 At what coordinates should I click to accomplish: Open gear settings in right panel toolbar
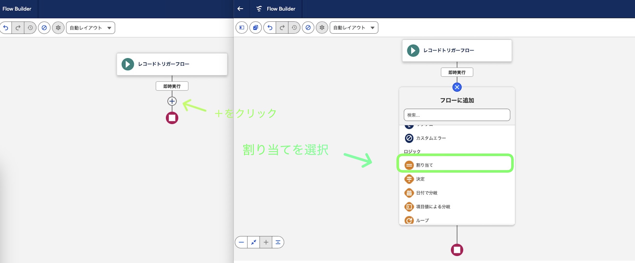pyautogui.click(x=322, y=27)
